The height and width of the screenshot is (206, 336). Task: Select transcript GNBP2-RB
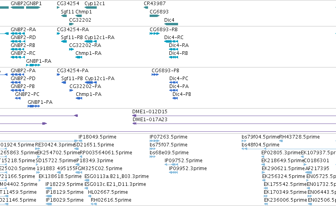[x=23, y=45]
